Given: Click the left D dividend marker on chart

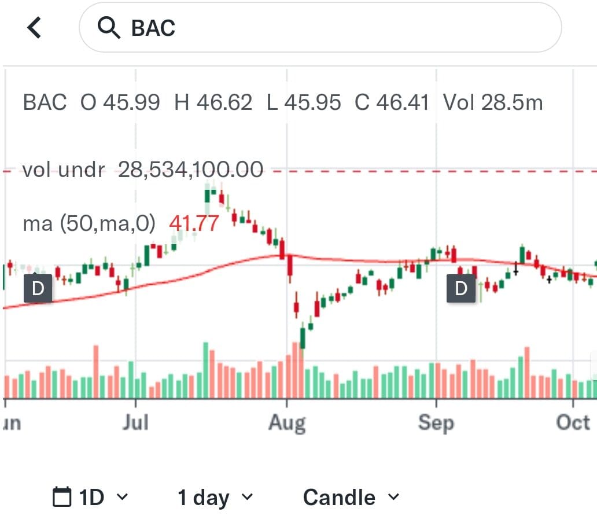Looking at the screenshot, I should click(x=38, y=287).
